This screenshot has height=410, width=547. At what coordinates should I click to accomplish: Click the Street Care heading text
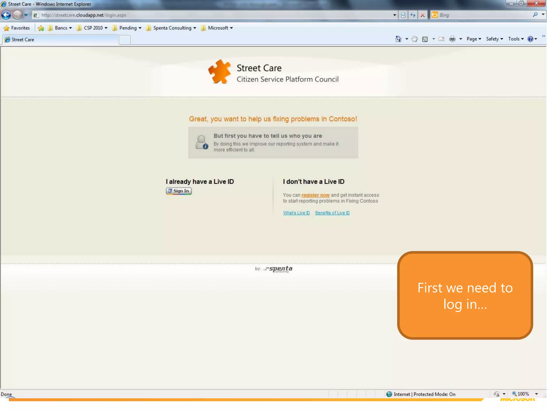[259, 68]
